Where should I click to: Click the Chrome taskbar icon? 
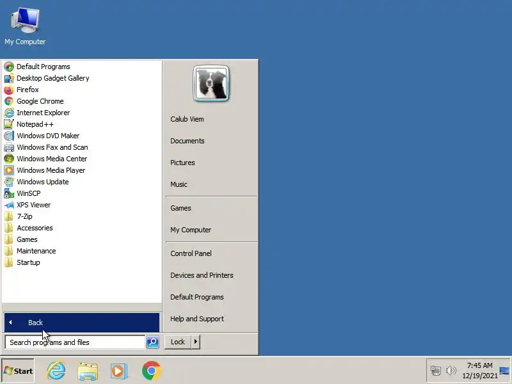point(152,371)
